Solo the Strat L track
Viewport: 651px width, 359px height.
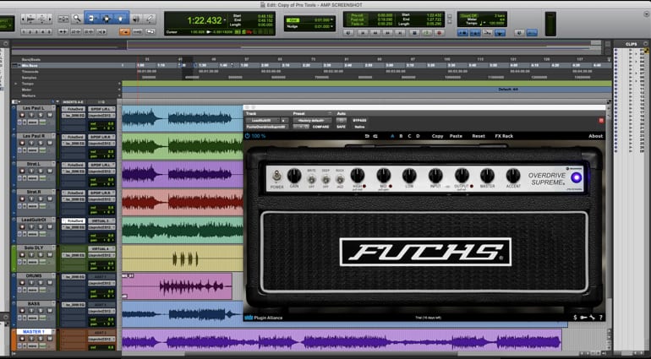click(x=41, y=171)
